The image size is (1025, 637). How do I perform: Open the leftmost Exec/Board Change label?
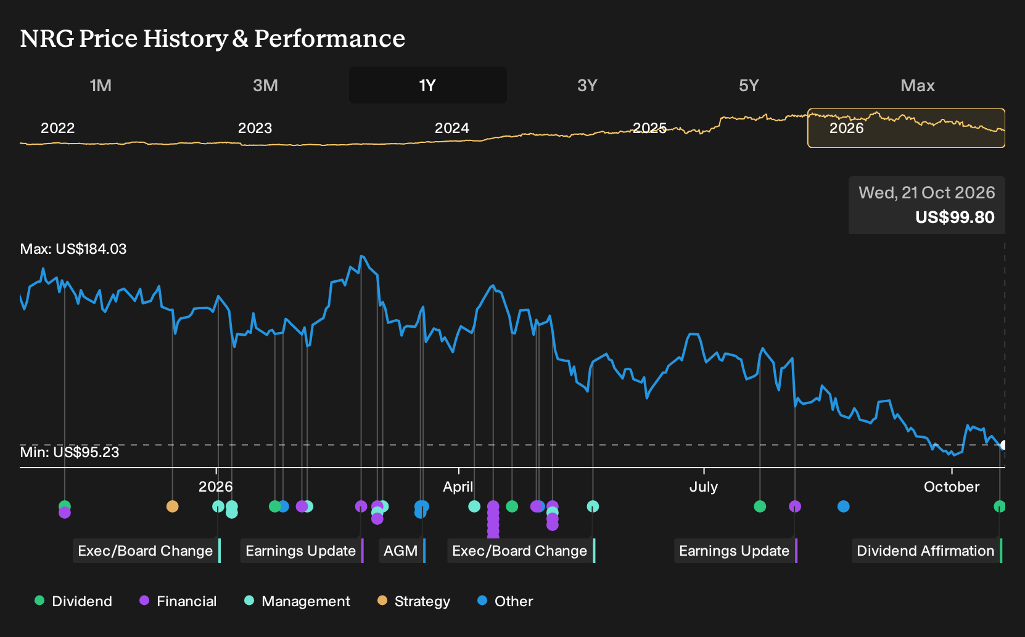(x=147, y=551)
